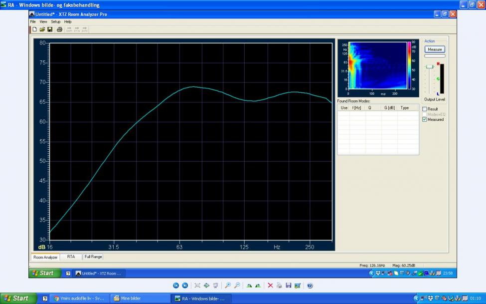Screen dimensions: 486x304
Task: Zoom in with the magnifier plus icon
Action: [x=228, y=286]
